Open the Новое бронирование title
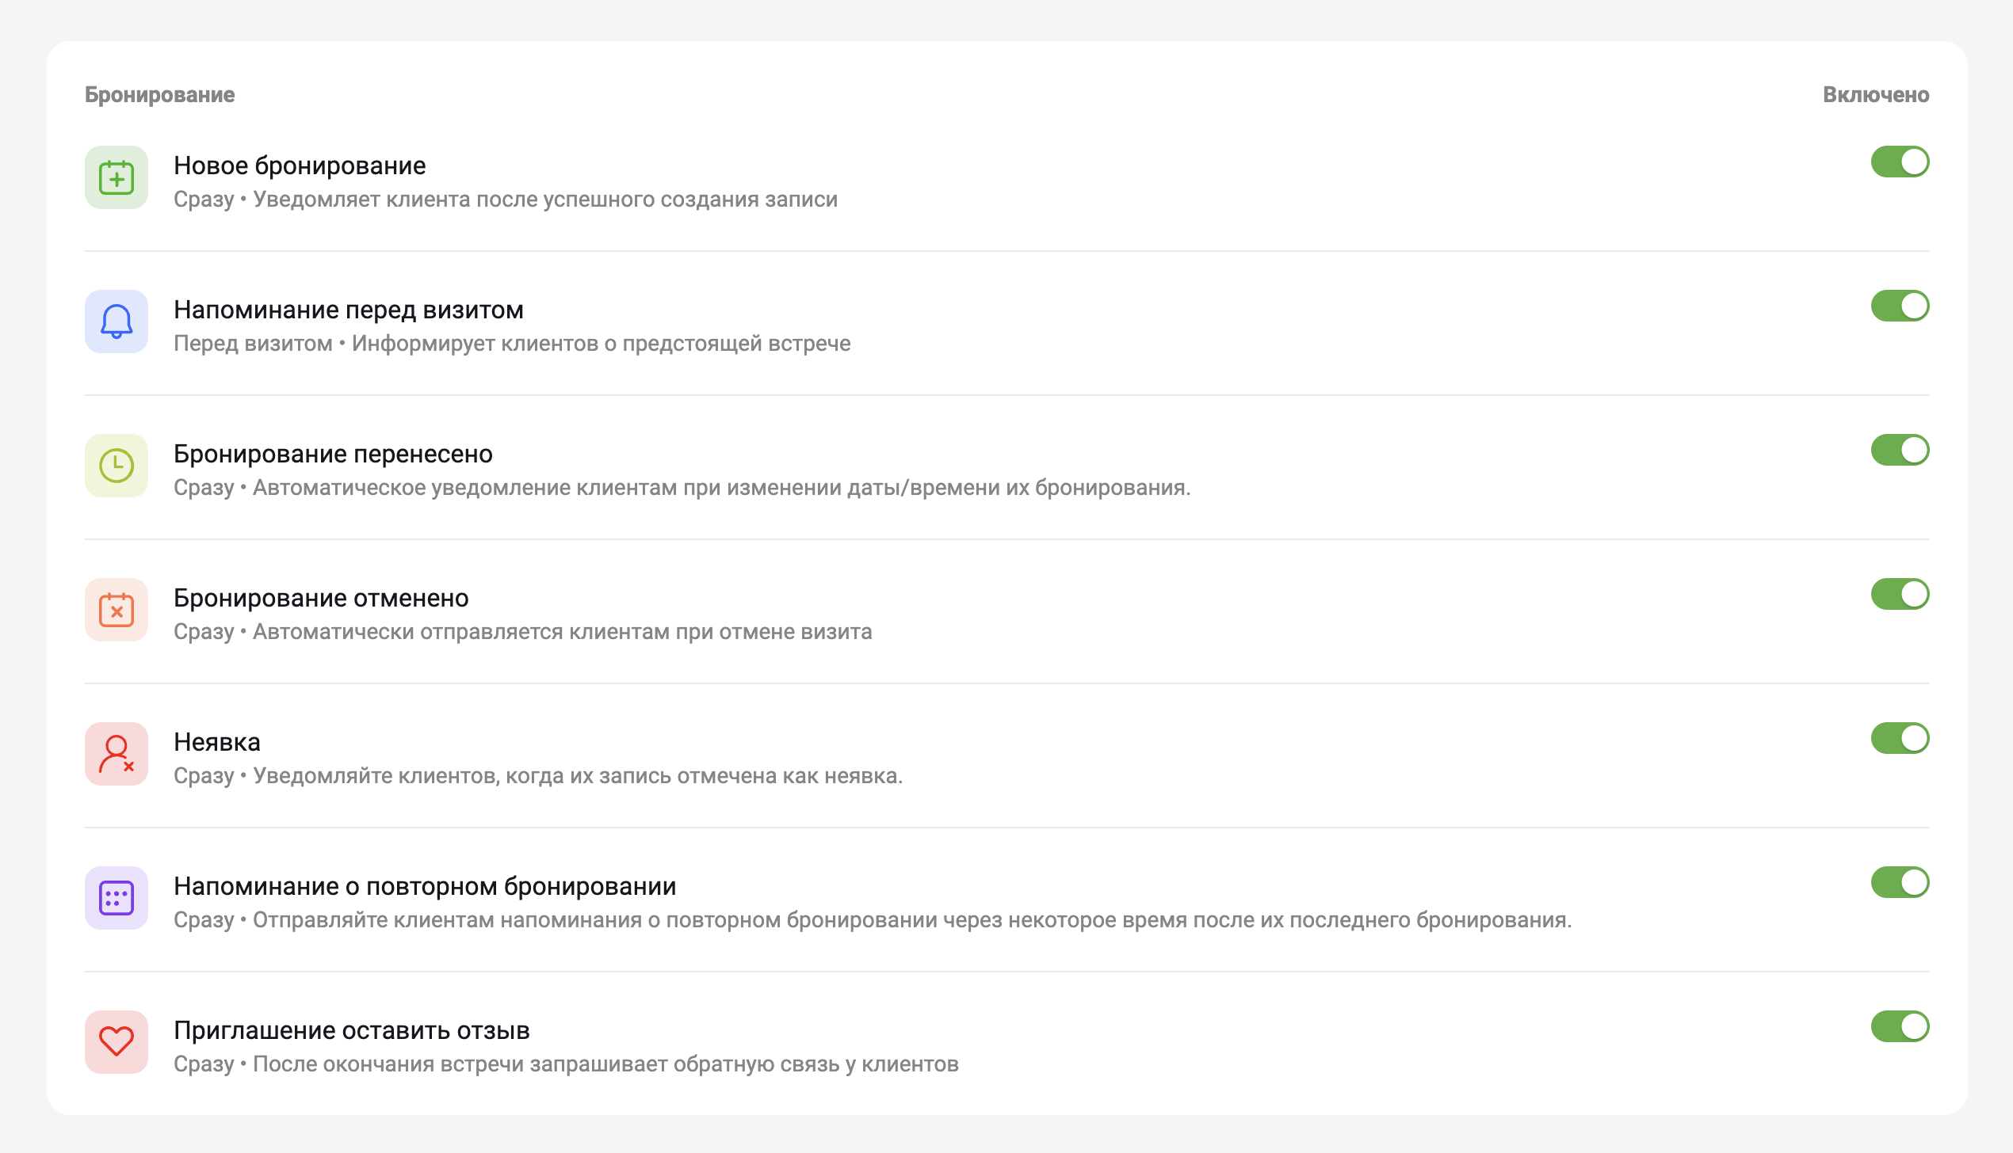Screen dimensions: 2013x1153 click(300, 166)
